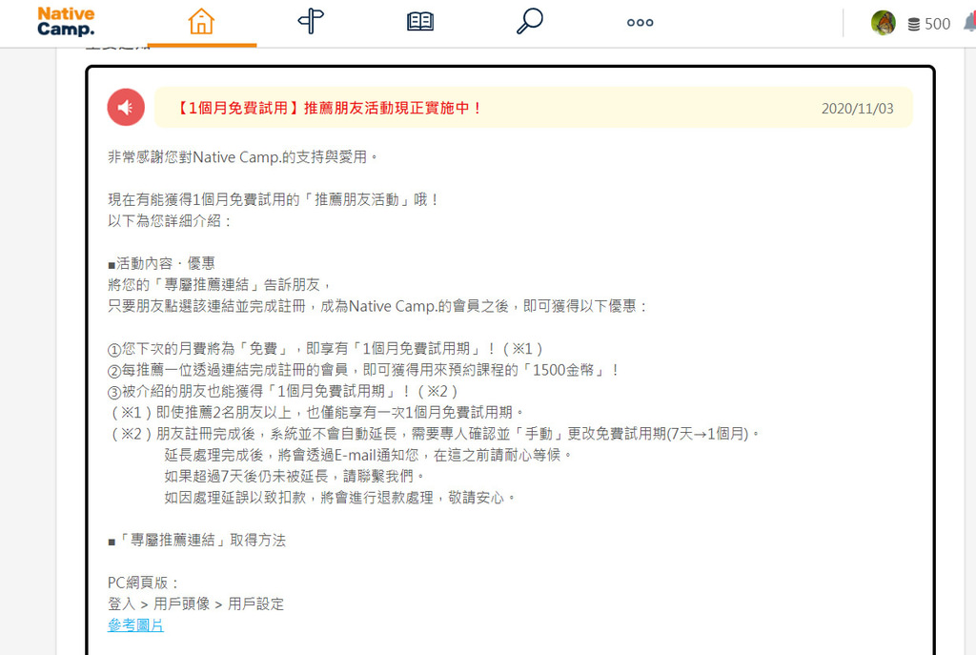The image size is (976, 655).
Task: Click the Native Camp logo
Action: tap(66, 22)
